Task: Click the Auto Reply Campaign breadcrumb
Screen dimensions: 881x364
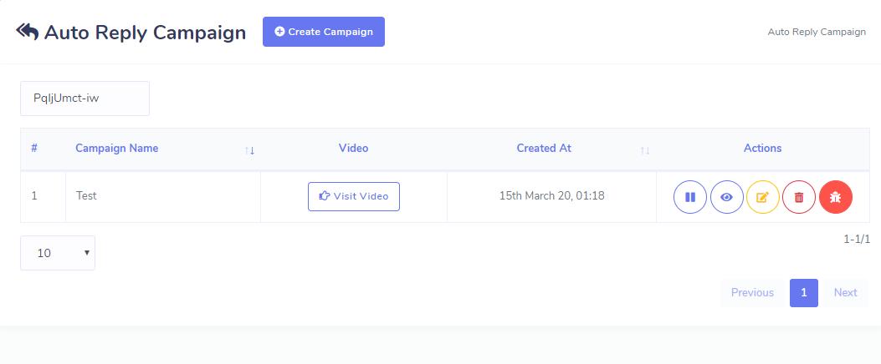Action: (x=817, y=32)
